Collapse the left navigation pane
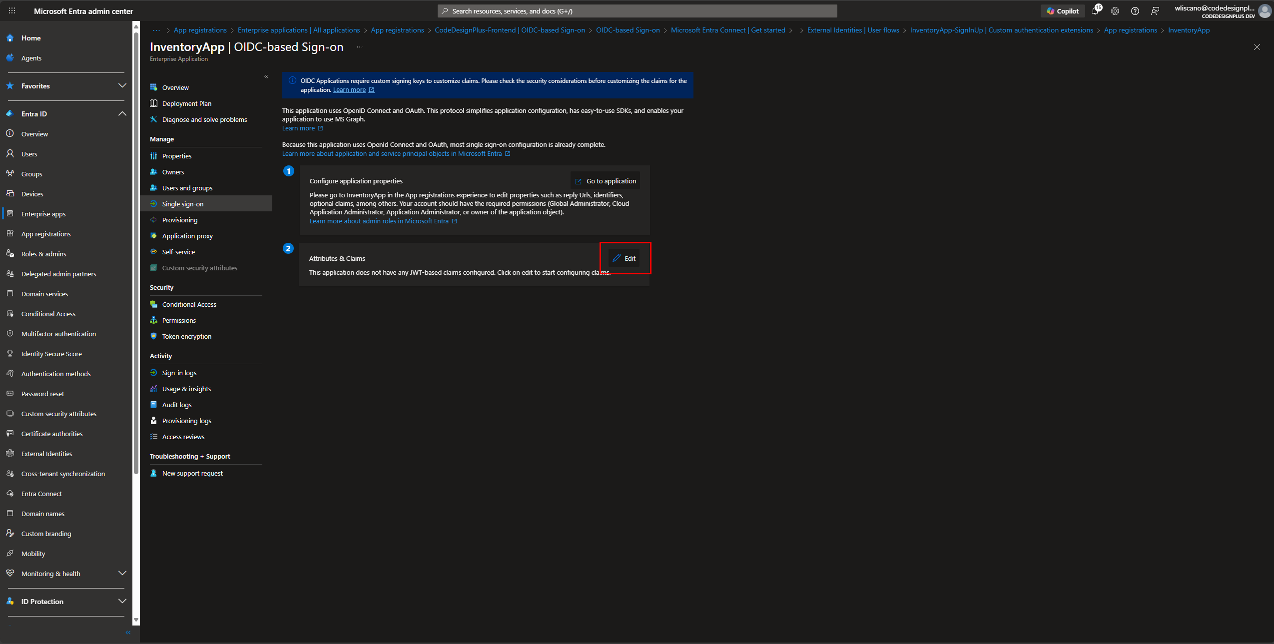The width and height of the screenshot is (1274, 644). click(128, 633)
